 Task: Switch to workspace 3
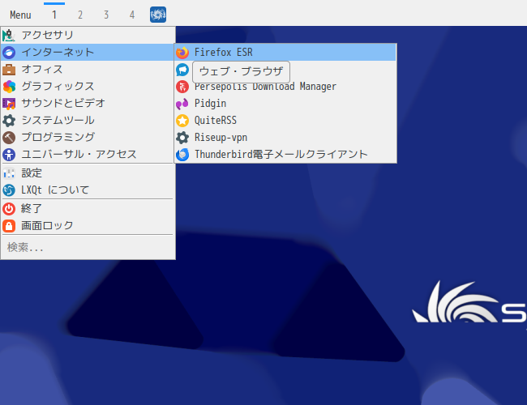coord(106,15)
